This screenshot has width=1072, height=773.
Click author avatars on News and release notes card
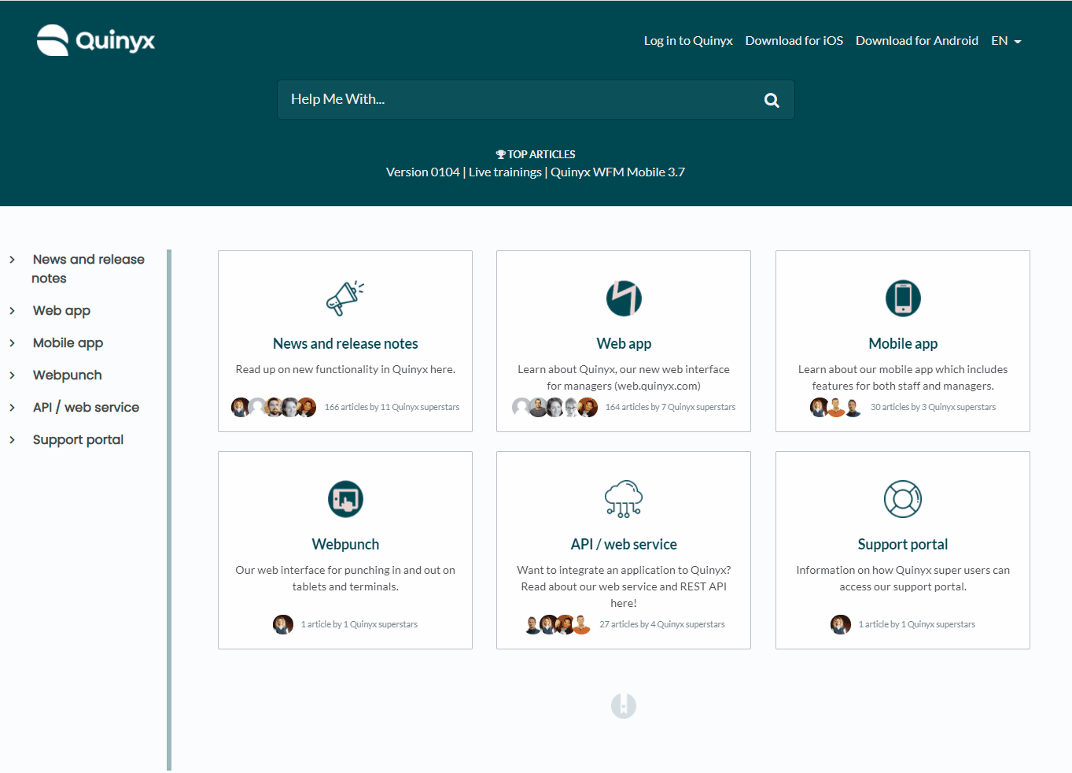tap(274, 407)
